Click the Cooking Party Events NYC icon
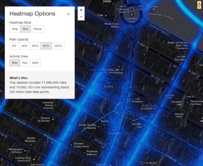Image resolution: width=203 pixels, height=166 pixels. [34, 159]
